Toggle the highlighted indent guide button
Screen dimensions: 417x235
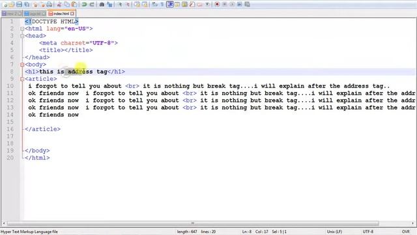point(170,5)
